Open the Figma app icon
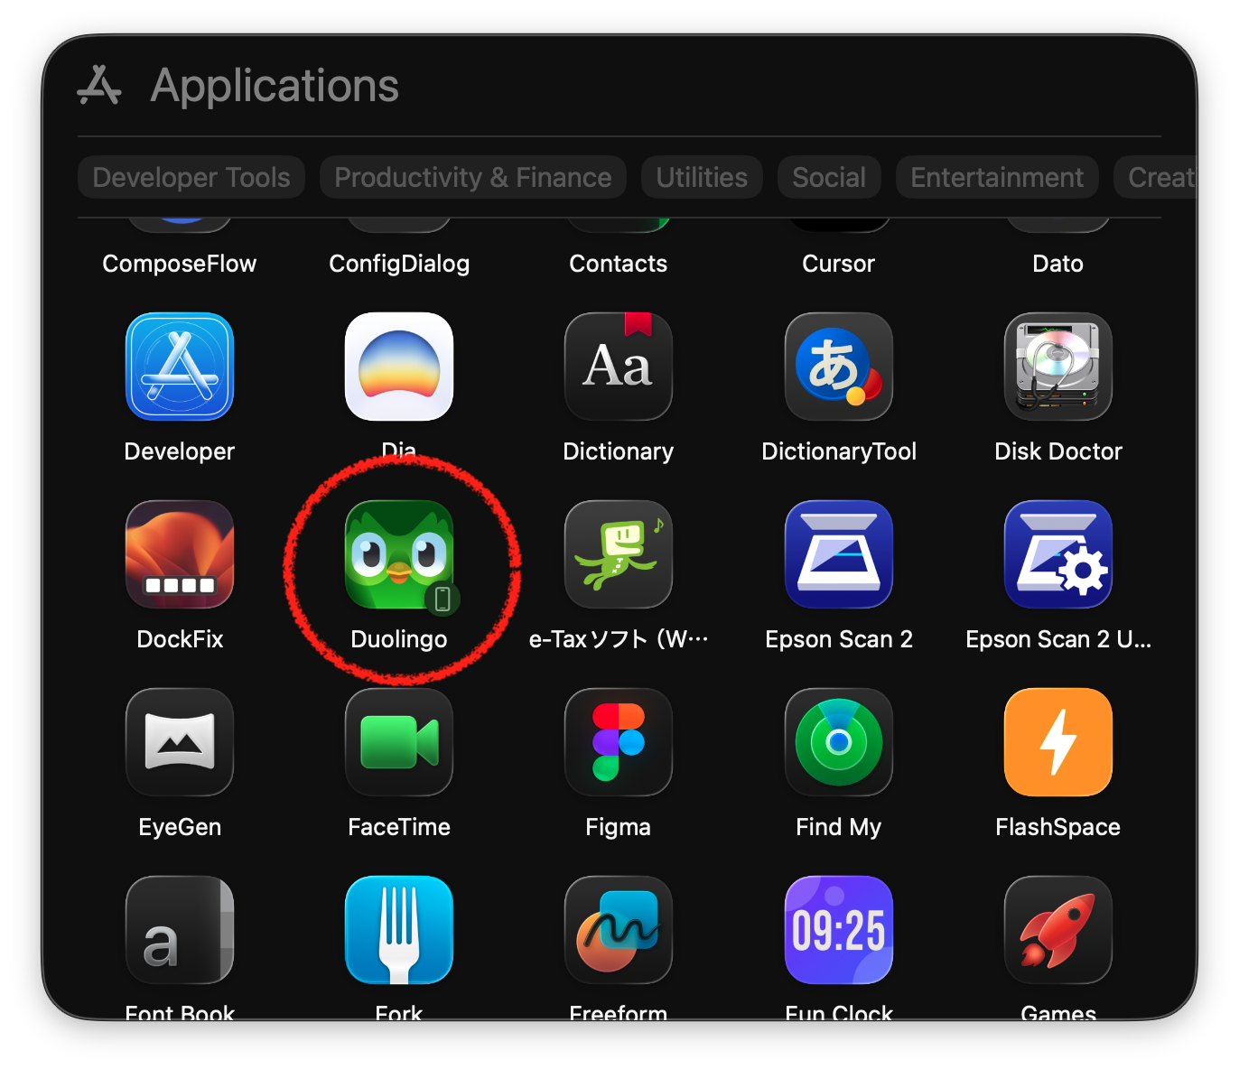Viewport: 1239px width, 1069px height. point(619,742)
